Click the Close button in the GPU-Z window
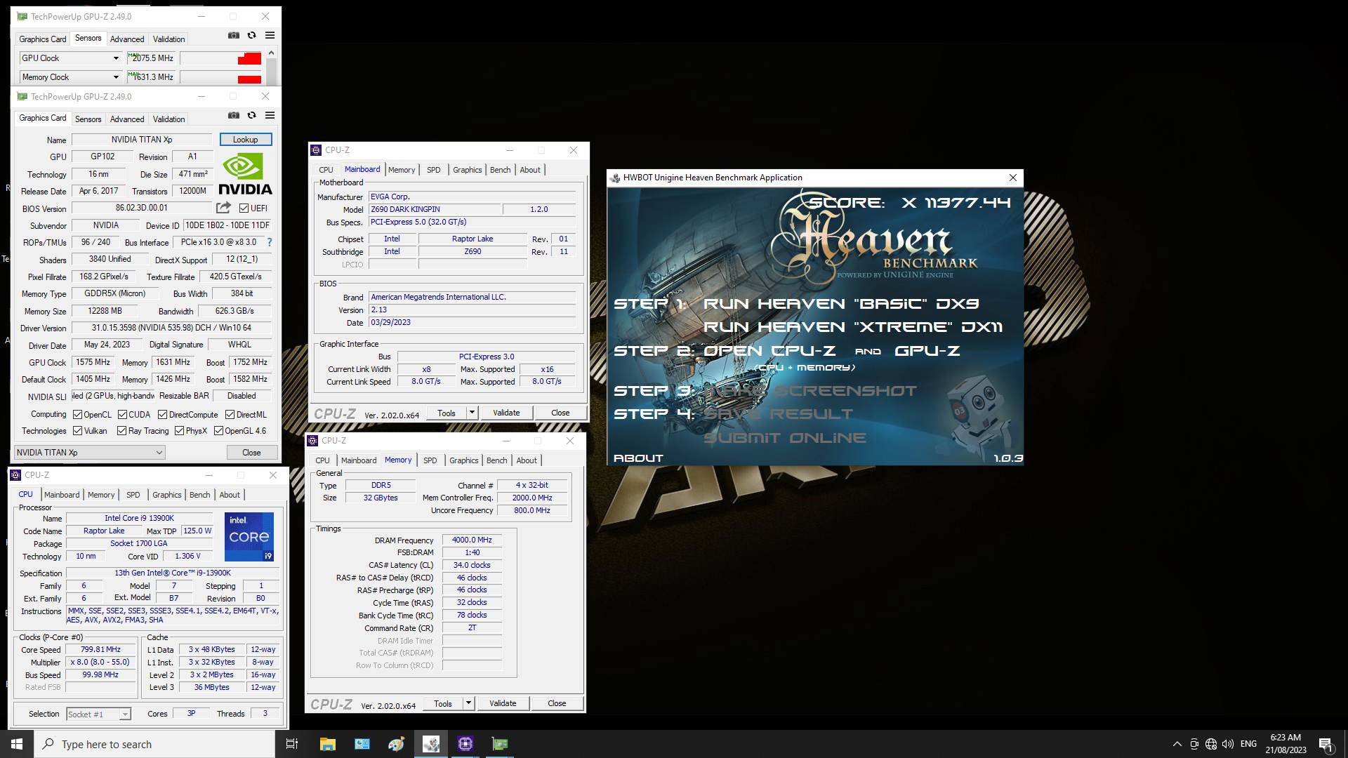The width and height of the screenshot is (1348, 758). pyautogui.click(x=251, y=453)
